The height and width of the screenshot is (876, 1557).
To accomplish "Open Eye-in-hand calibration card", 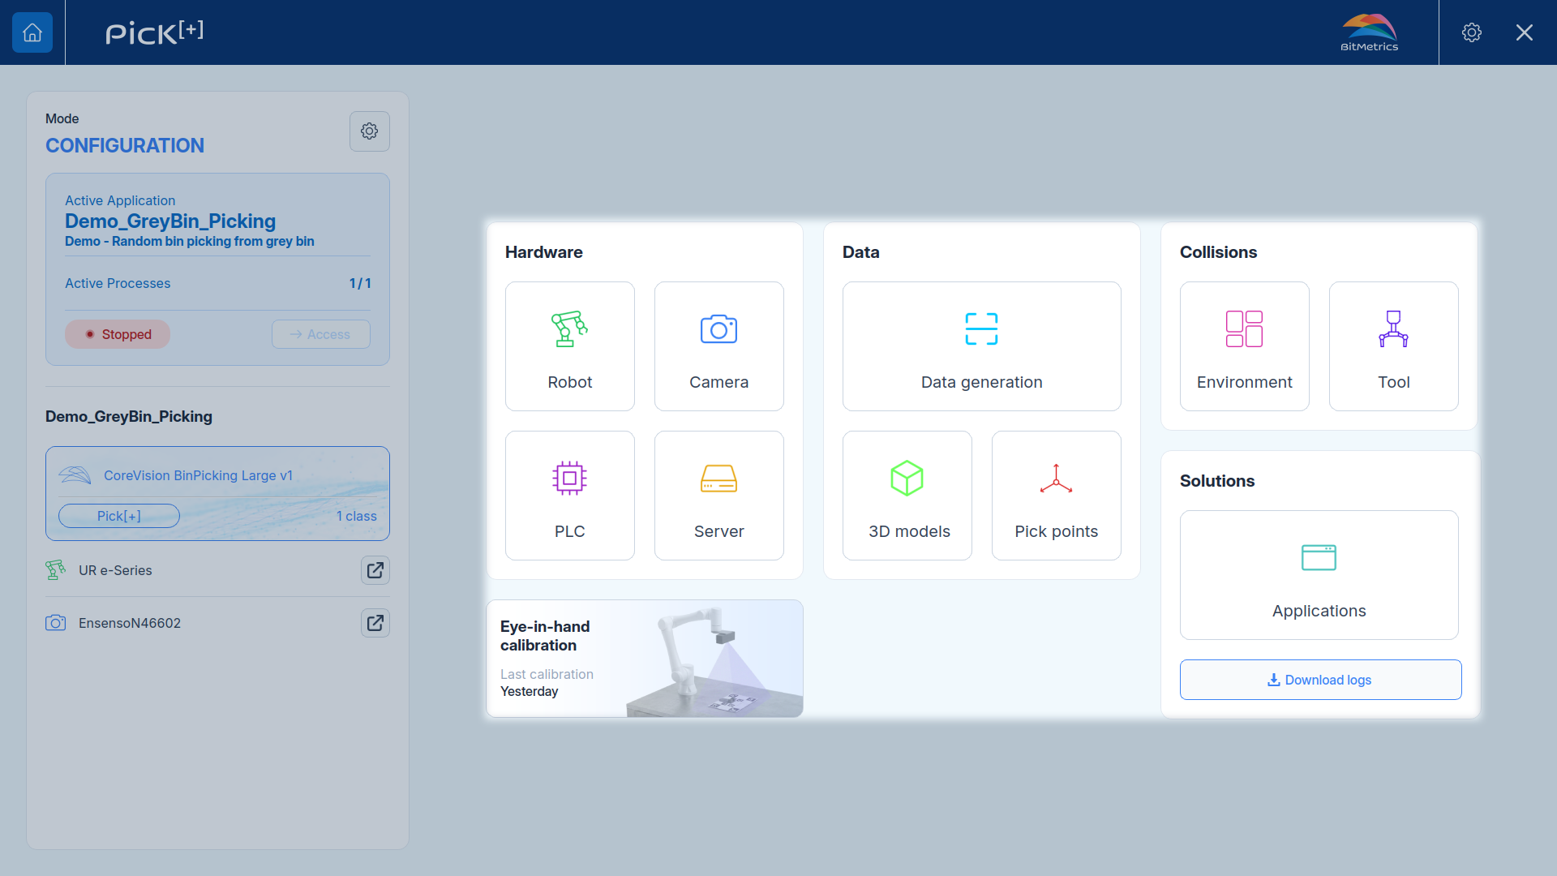I will click(x=645, y=659).
